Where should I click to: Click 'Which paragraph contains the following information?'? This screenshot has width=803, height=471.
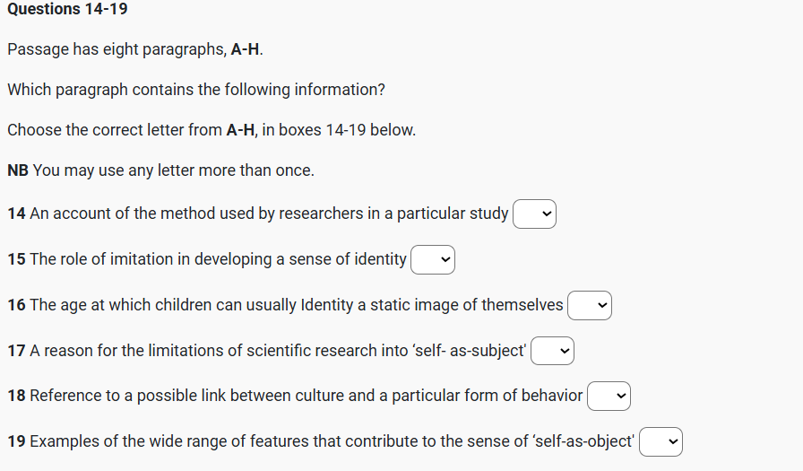click(196, 90)
